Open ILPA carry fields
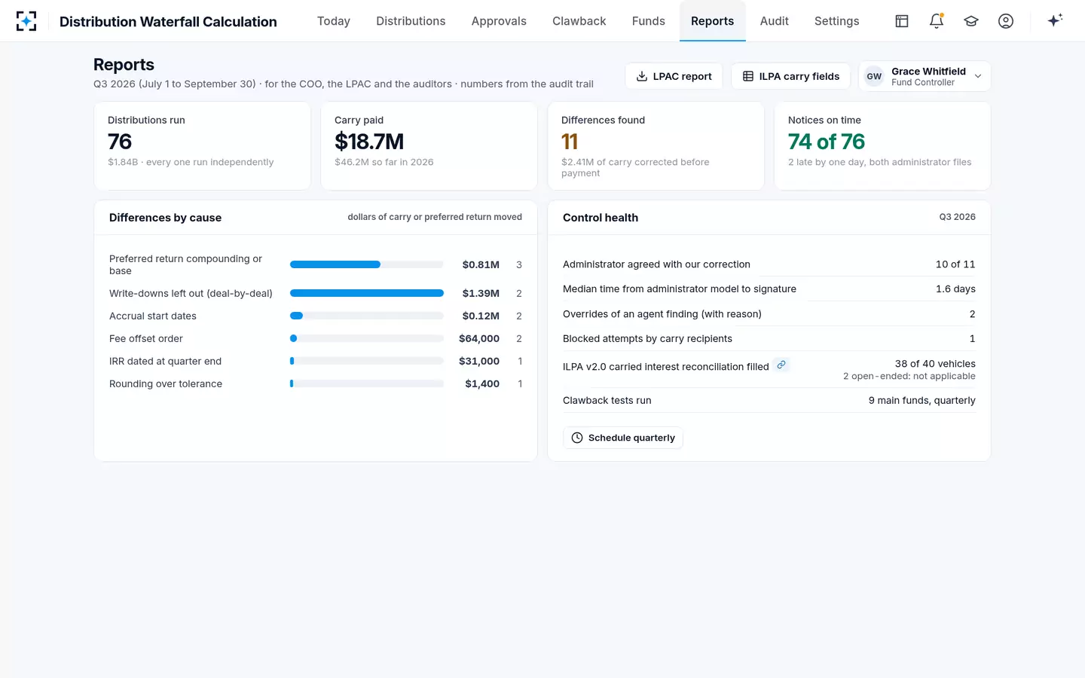The image size is (1085, 678). (791, 76)
